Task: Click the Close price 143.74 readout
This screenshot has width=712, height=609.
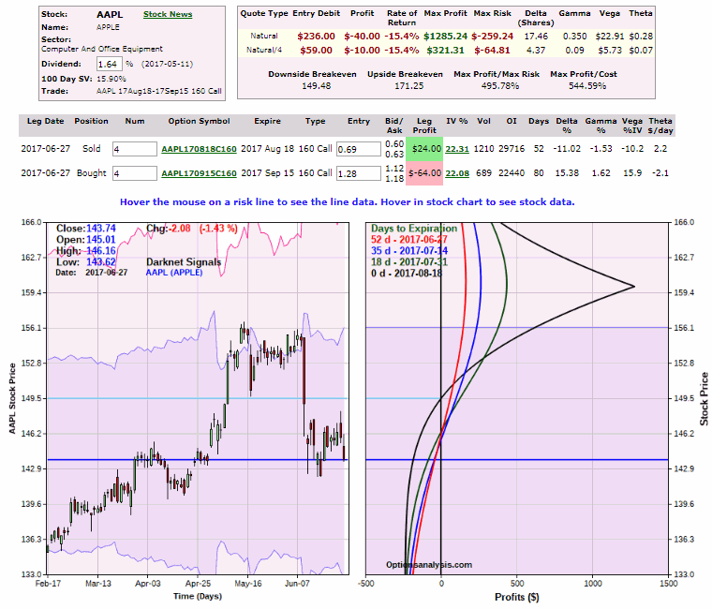Action: pos(101,229)
